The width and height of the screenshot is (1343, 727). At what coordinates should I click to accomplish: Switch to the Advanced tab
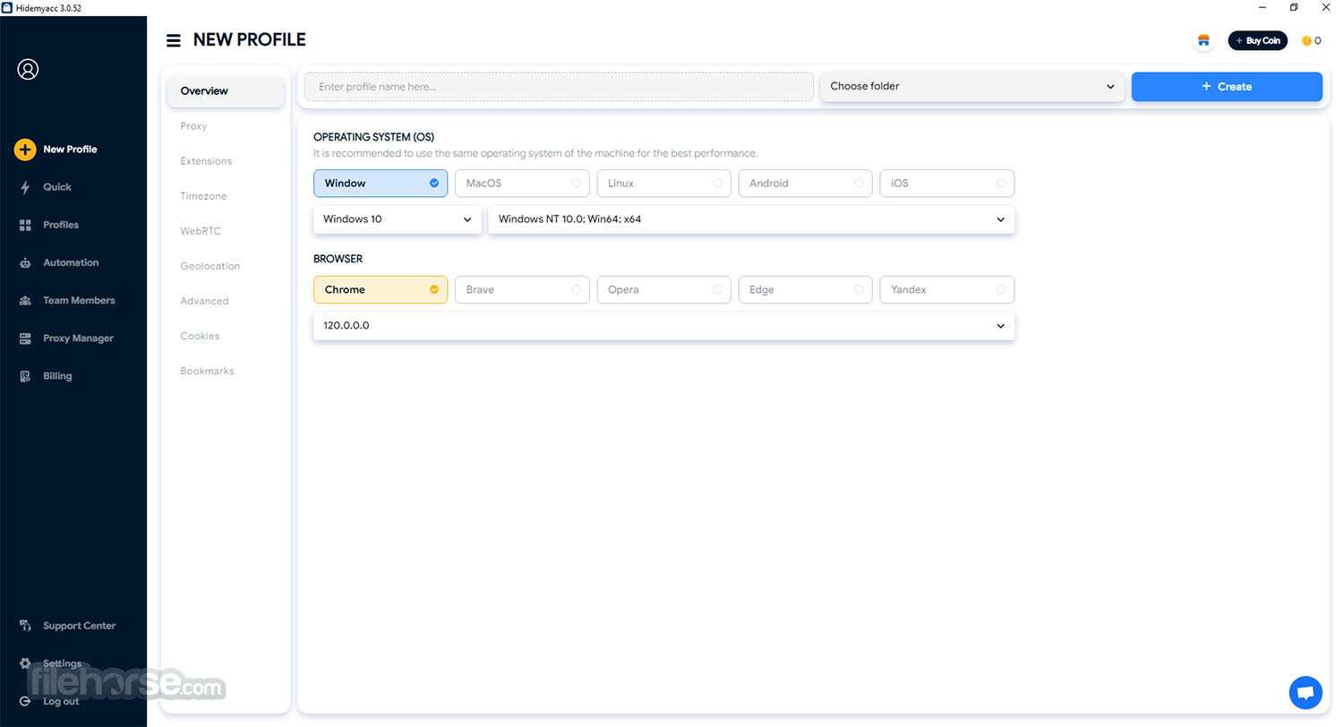click(x=204, y=301)
